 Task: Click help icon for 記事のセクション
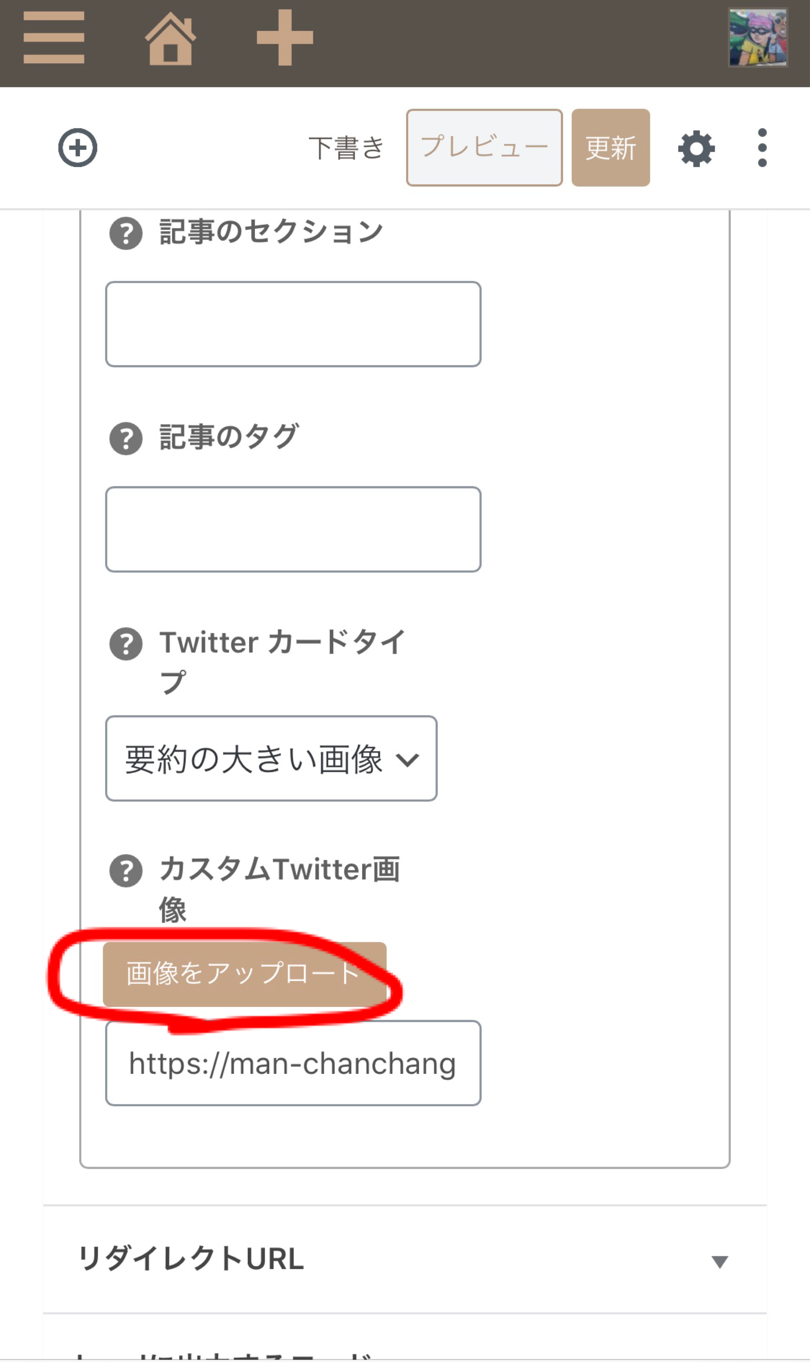(126, 234)
